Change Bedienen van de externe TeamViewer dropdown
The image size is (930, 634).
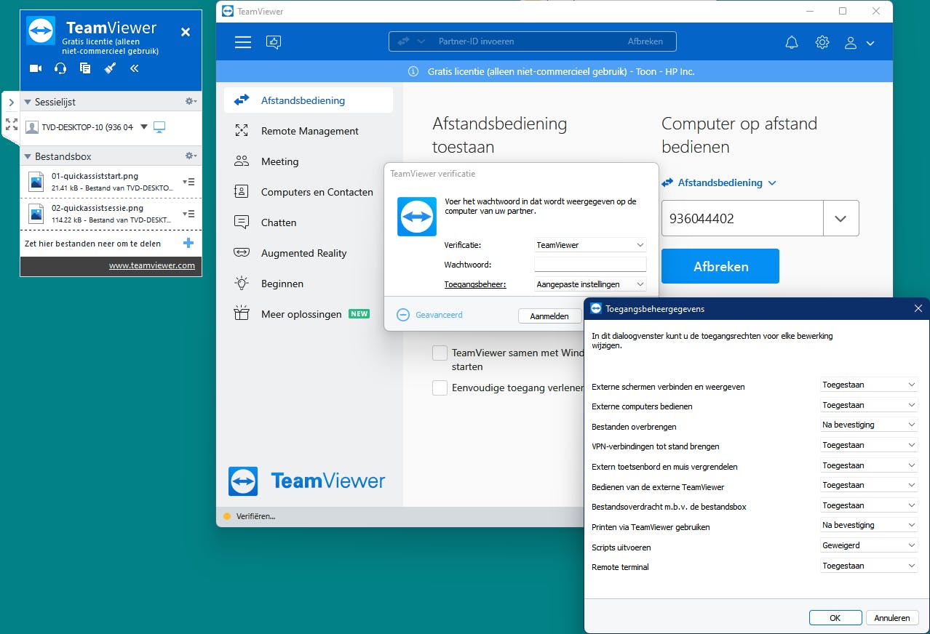point(869,485)
